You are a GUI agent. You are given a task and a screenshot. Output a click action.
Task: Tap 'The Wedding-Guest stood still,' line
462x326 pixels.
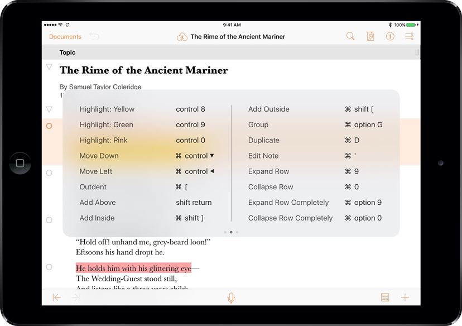click(x=127, y=279)
